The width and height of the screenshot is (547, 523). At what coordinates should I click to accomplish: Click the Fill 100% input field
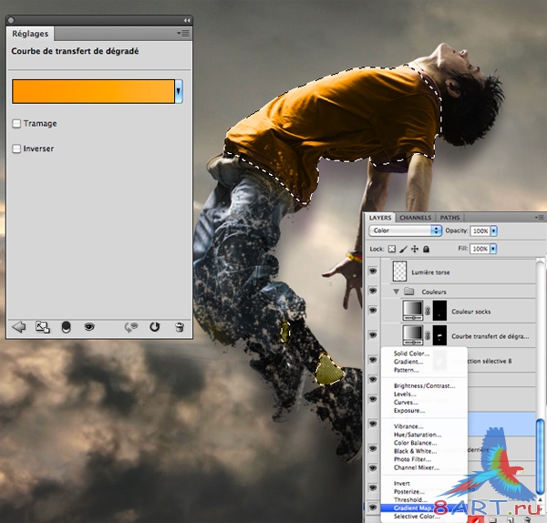click(x=480, y=249)
